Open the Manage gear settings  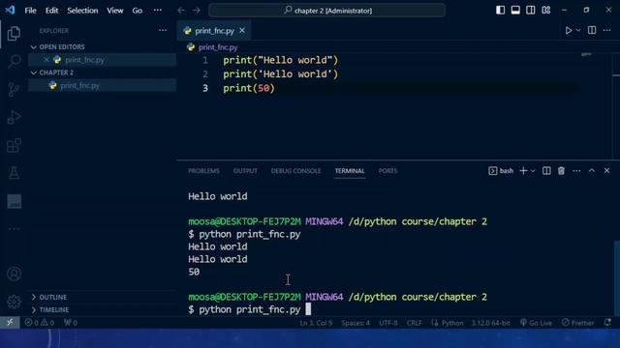(x=14, y=302)
